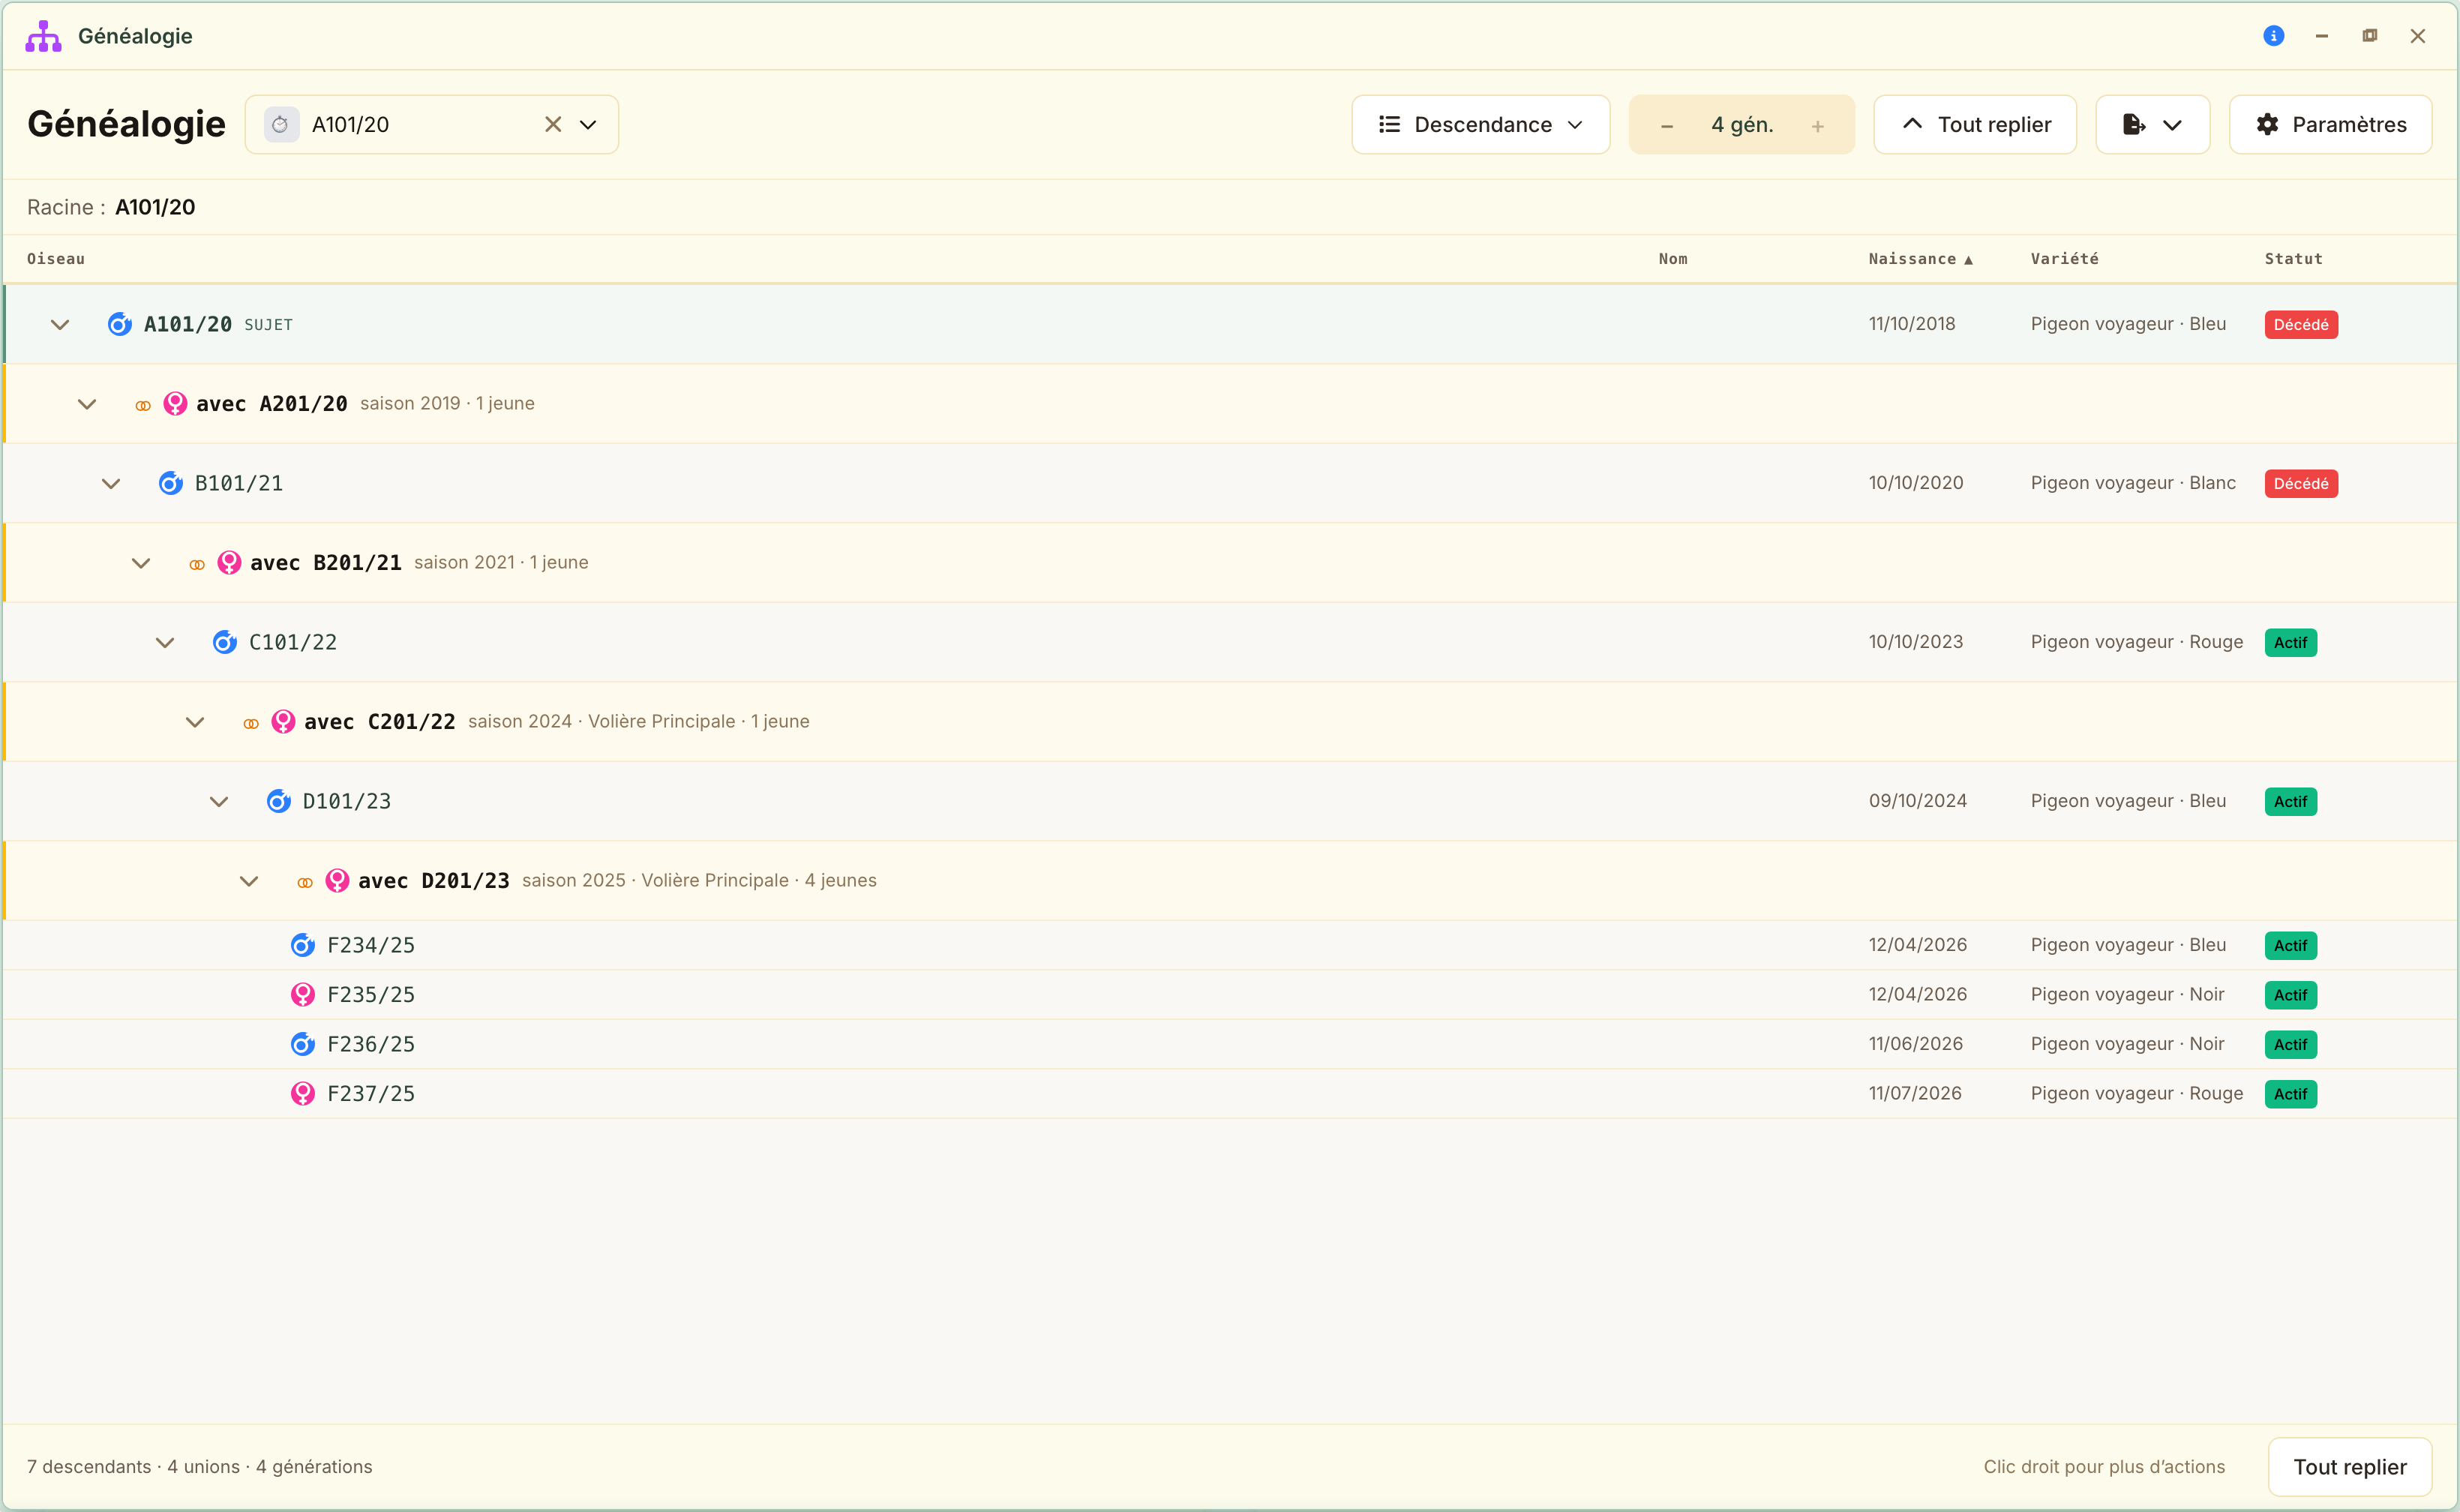Open the A101/20 bird selector dropdown arrow

[x=588, y=124]
